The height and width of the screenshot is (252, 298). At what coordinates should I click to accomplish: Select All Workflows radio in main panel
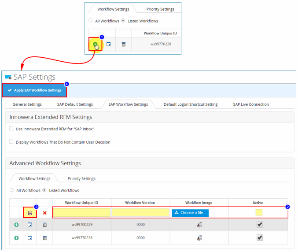click(x=11, y=190)
